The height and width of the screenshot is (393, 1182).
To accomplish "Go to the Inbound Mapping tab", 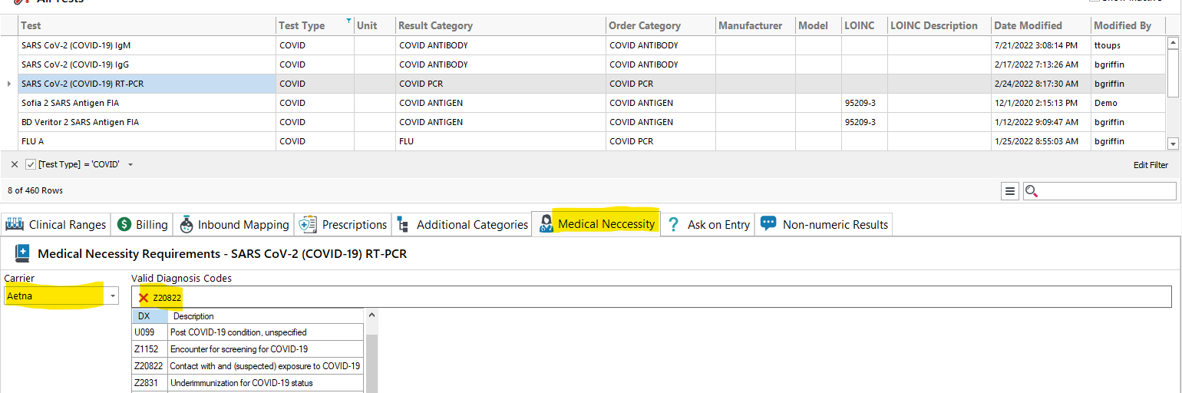I will 233,225.
